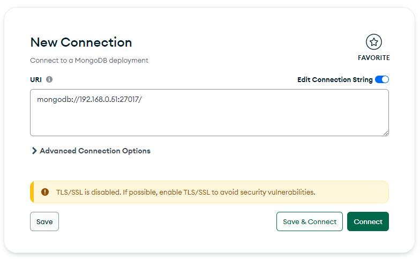Screen dimensions: 420x259
Task: Place cursor on mongodb://192.168.0.51:27017/ text
Action: [x=89, y=100]
